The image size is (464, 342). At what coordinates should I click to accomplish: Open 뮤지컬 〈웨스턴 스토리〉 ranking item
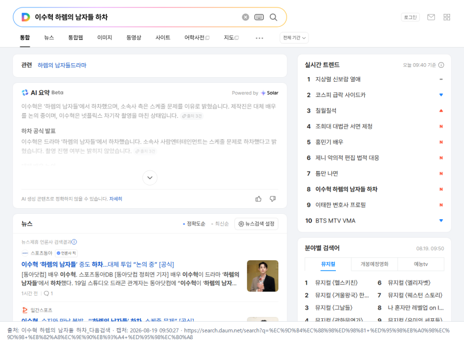[x=415, y=295]
